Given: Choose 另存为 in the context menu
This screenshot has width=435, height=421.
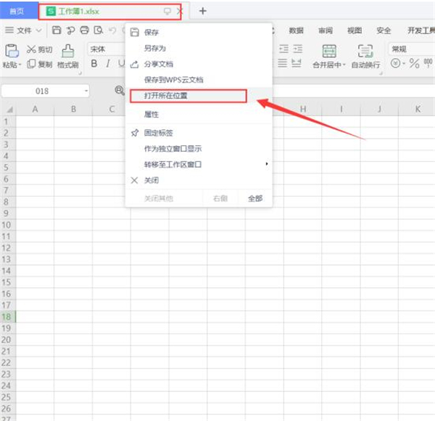Looking at the screenshot, I should 199,49.
